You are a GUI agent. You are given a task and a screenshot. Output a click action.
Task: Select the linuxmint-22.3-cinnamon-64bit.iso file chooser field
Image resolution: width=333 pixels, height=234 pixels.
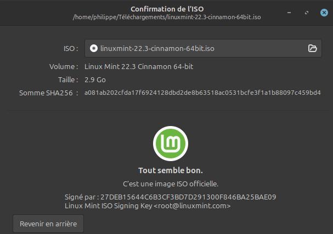click(203, 48)
